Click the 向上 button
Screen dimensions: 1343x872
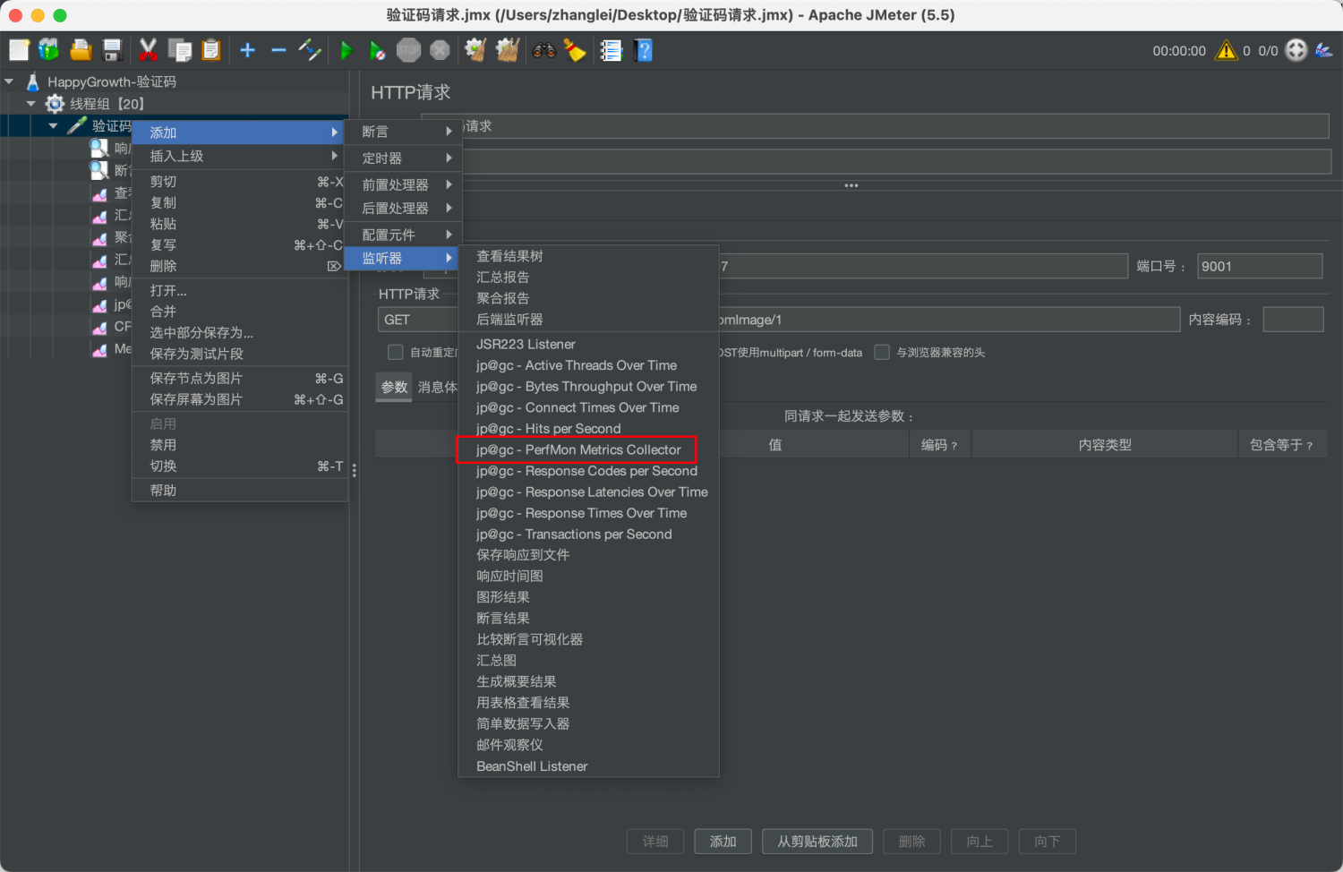(979, 842)
